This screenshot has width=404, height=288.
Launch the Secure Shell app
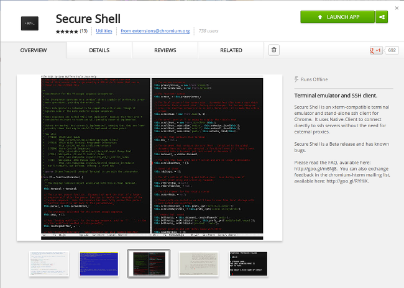337,17
